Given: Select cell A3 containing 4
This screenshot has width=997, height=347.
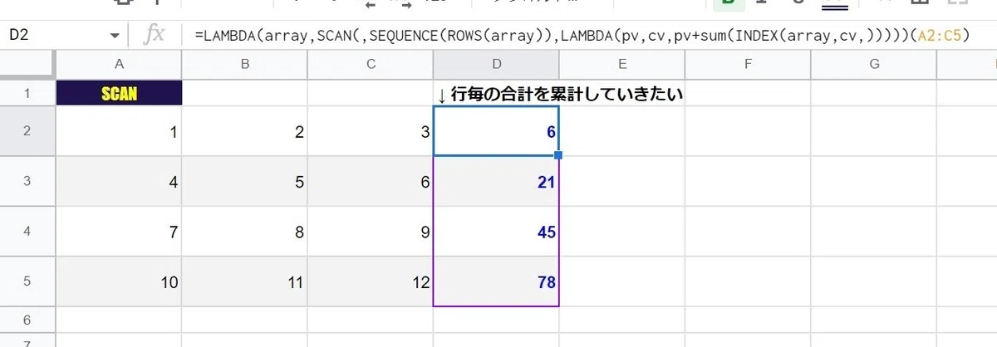Looking at the screenshot, I should (x=119, y=181).
